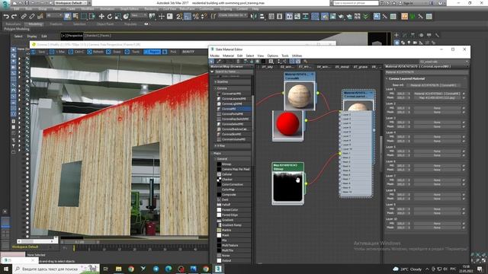Click Layer 2 Mtl None button
The image size is (488, 274).
tap(437, 108)
